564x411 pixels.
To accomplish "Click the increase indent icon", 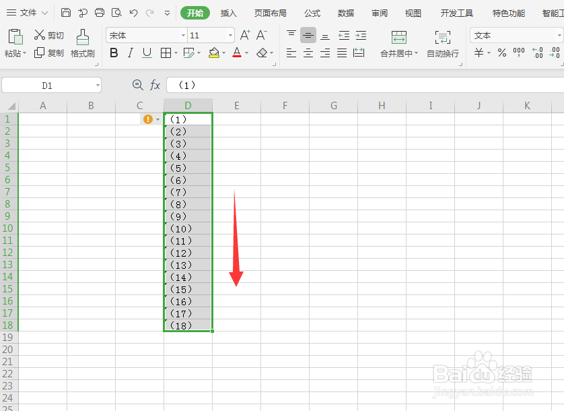I will tap(361, 35).
